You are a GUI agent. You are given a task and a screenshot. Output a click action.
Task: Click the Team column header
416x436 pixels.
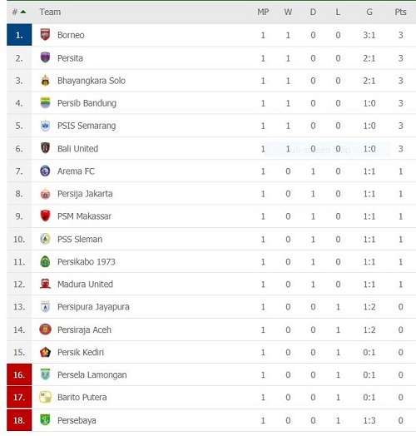(x=50, y=12)
